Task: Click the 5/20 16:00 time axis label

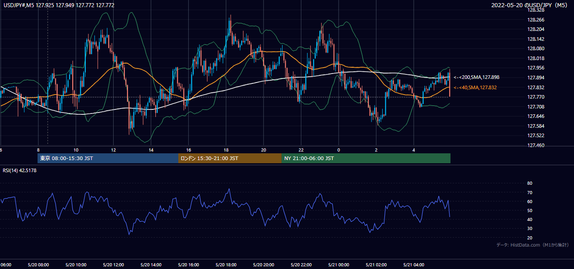Action: click(188, 265)
